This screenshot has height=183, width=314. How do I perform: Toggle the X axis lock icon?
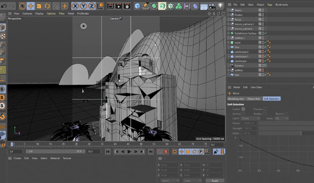75,6
